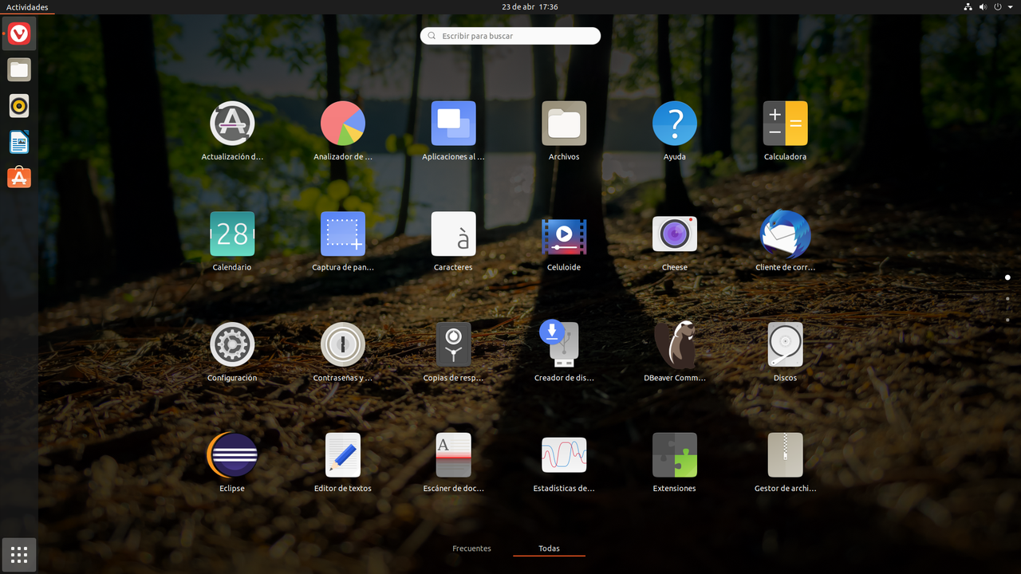Image resolution: width=1021 pixels, height=574 pixels.
Task: Click inside the Escribir para buscar field
Action: click(x=510, y=35)
